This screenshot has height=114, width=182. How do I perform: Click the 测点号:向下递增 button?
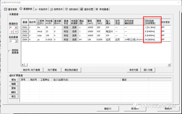tap(32, 70)
